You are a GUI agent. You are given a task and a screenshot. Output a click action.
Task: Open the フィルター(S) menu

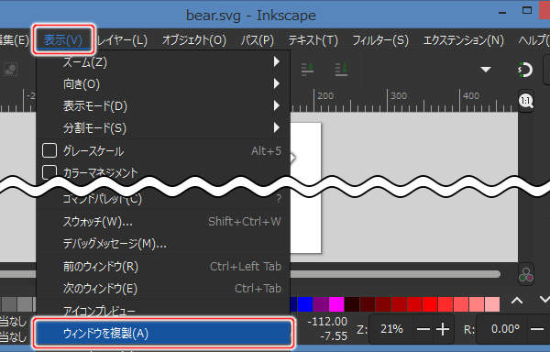click(x=380, y=40)
